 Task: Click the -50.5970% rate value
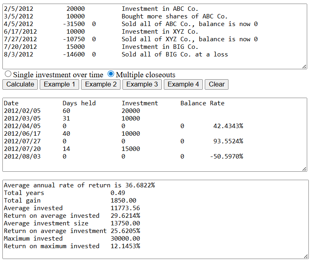(226, 157)
